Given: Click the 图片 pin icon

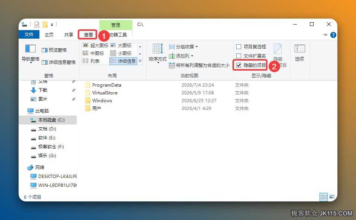Looking at the screenshot, I should [73, 99].
